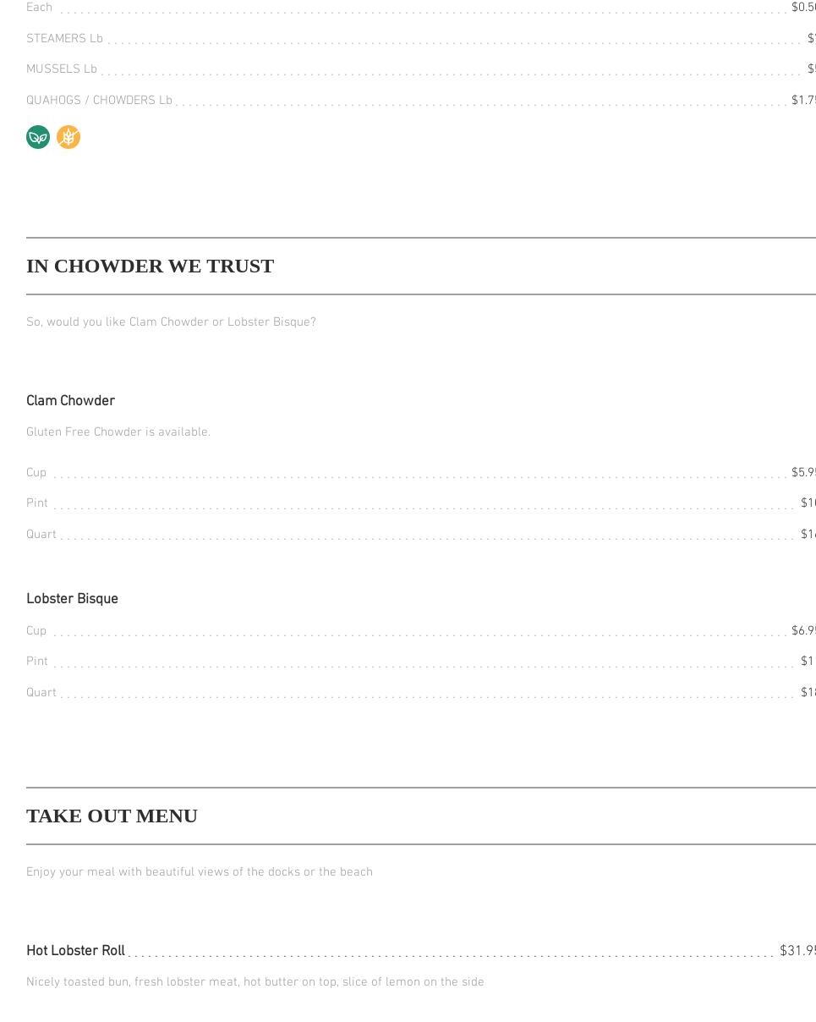This screenshot has height=1022, width=816.
Task: Open the Lobster Bisque menu item
Action: pos(72,599)
